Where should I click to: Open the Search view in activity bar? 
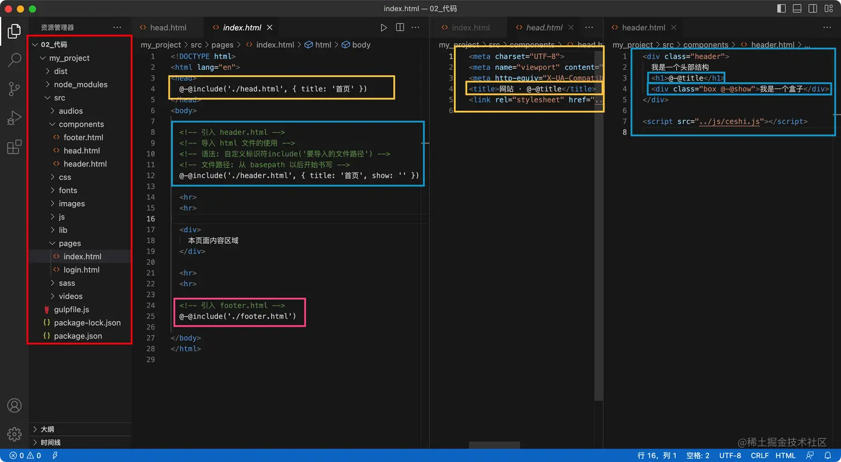point(14,60)
